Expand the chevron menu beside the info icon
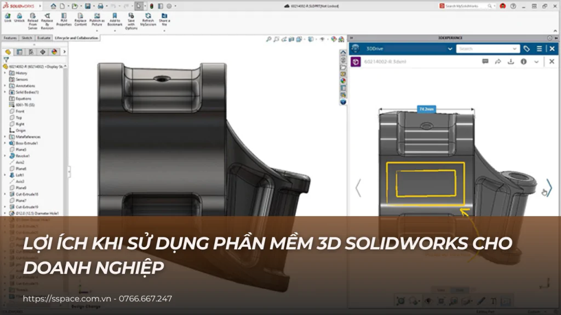Image resolution: width=561 pixels, height=315 pixels. point(536,61)
